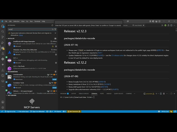177x132 pixels.
Task: Toggle the bottom panel layout
Action: pyautogui.click(x=156, y=21)
